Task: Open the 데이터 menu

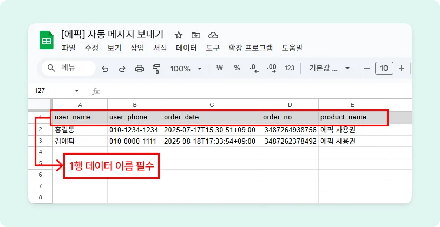Action: pyautogui.click(x=186, y=48)
